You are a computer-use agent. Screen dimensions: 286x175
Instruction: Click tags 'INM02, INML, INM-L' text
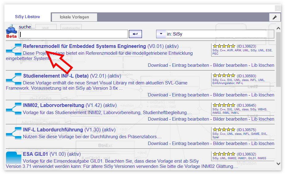click(x=226, y=113)
